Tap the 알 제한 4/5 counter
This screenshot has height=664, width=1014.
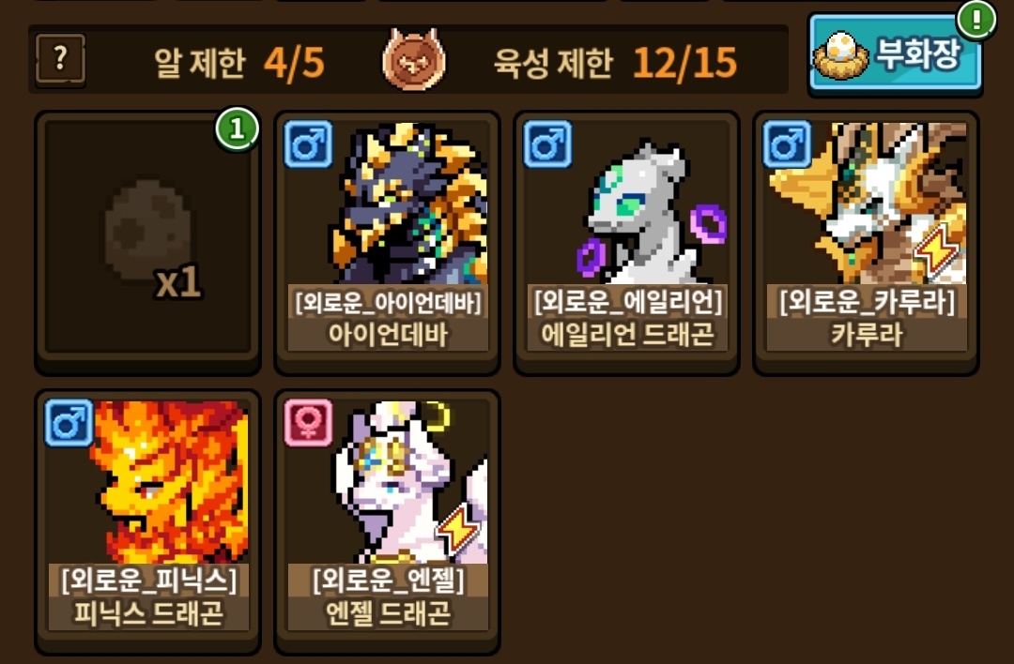pyautogui.click(x=239, y=62)
